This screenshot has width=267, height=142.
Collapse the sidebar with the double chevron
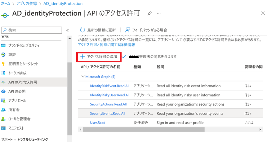click(67, 30)
